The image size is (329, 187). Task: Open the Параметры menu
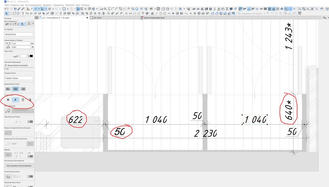[59, 5]
